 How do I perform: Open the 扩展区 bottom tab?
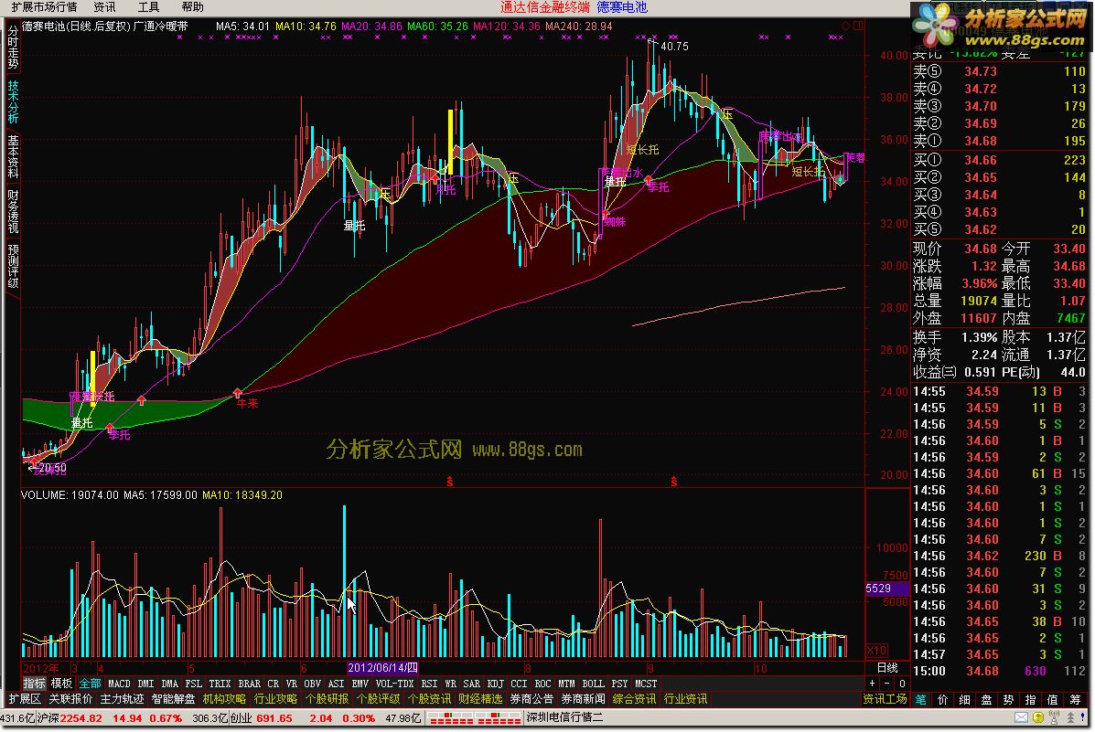pos(25,699)
